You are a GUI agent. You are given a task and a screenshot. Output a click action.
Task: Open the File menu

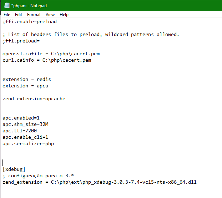coord(7,15)
